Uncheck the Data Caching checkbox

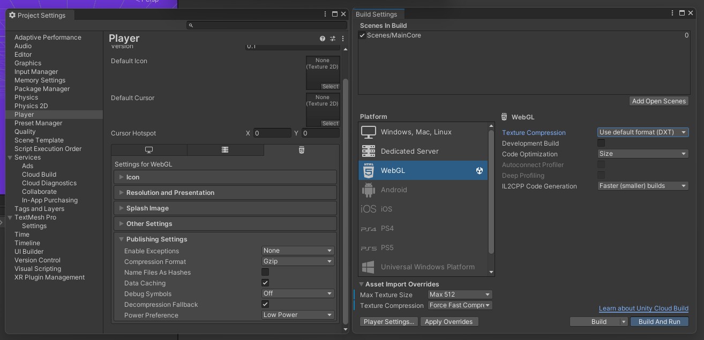pos(265,283)
